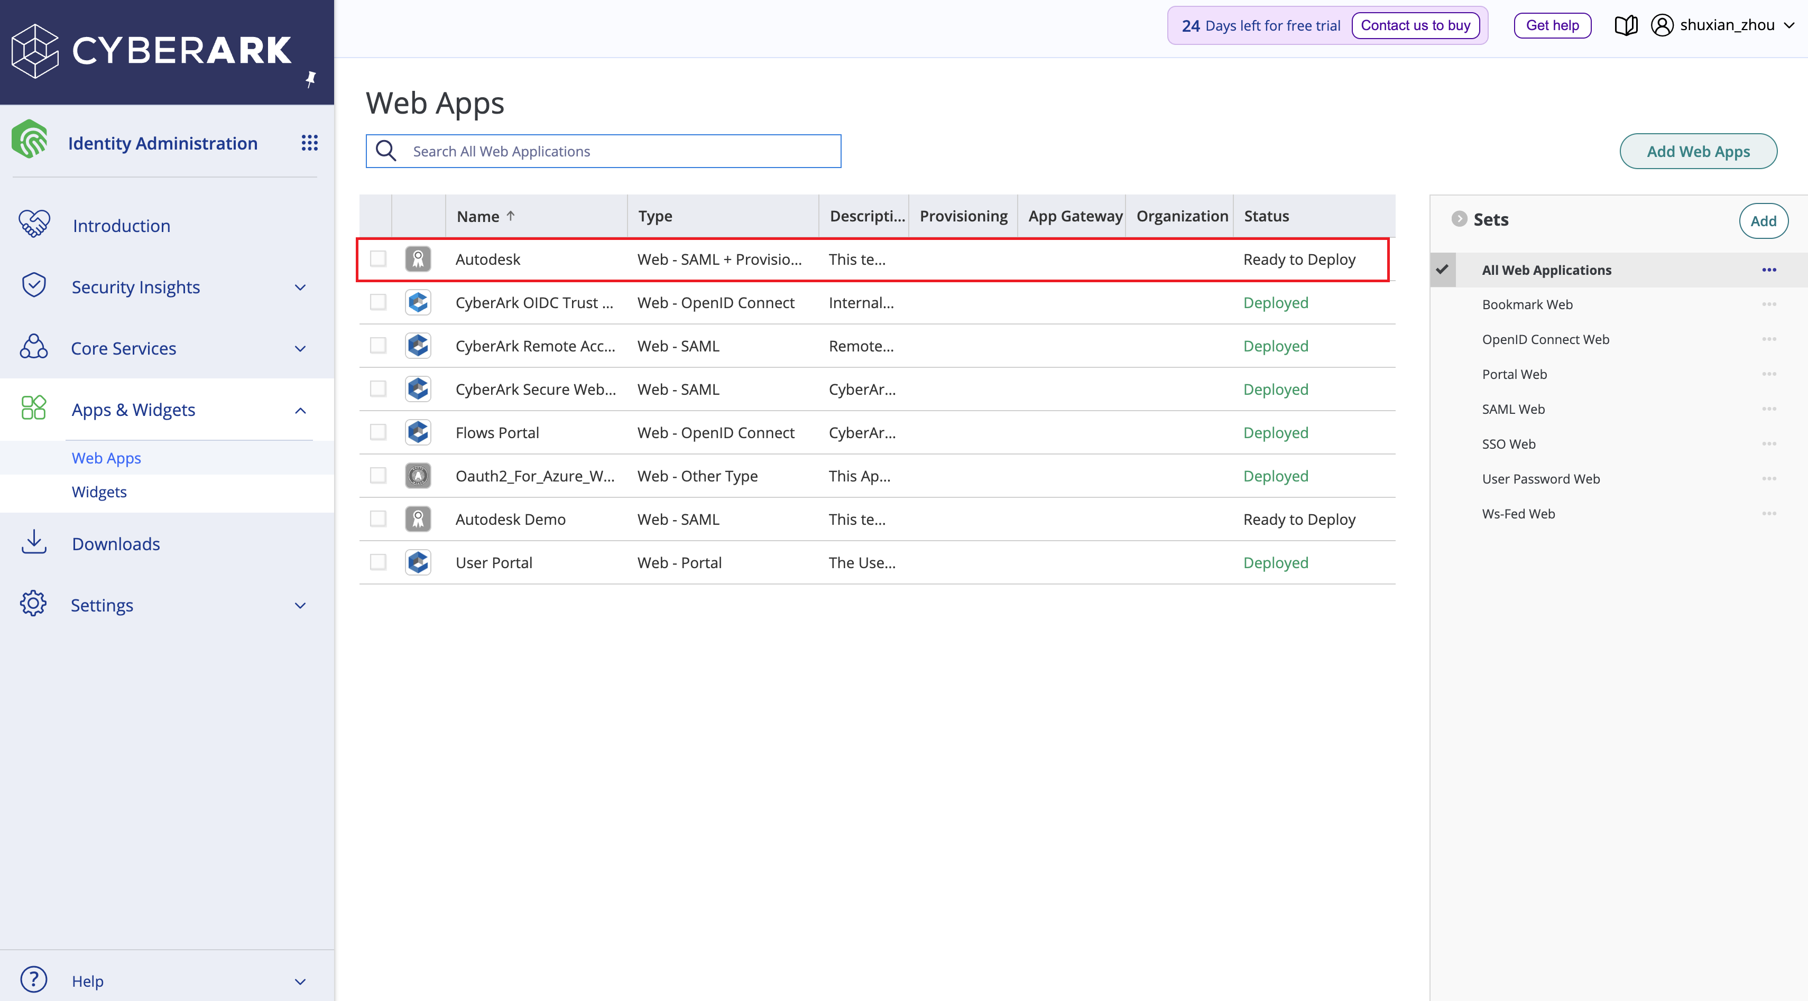Select the CyberArk OIDC Trust row checkbox
This screenshot has width=1808, height=1001.
point(379,302)
